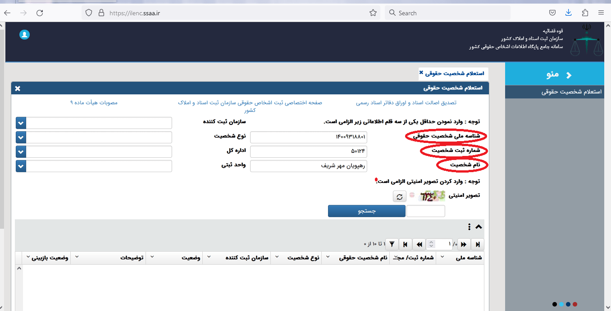The image size is (611, 311).
Task: Refresh the captcha security image
Action: tap(399, 196)
